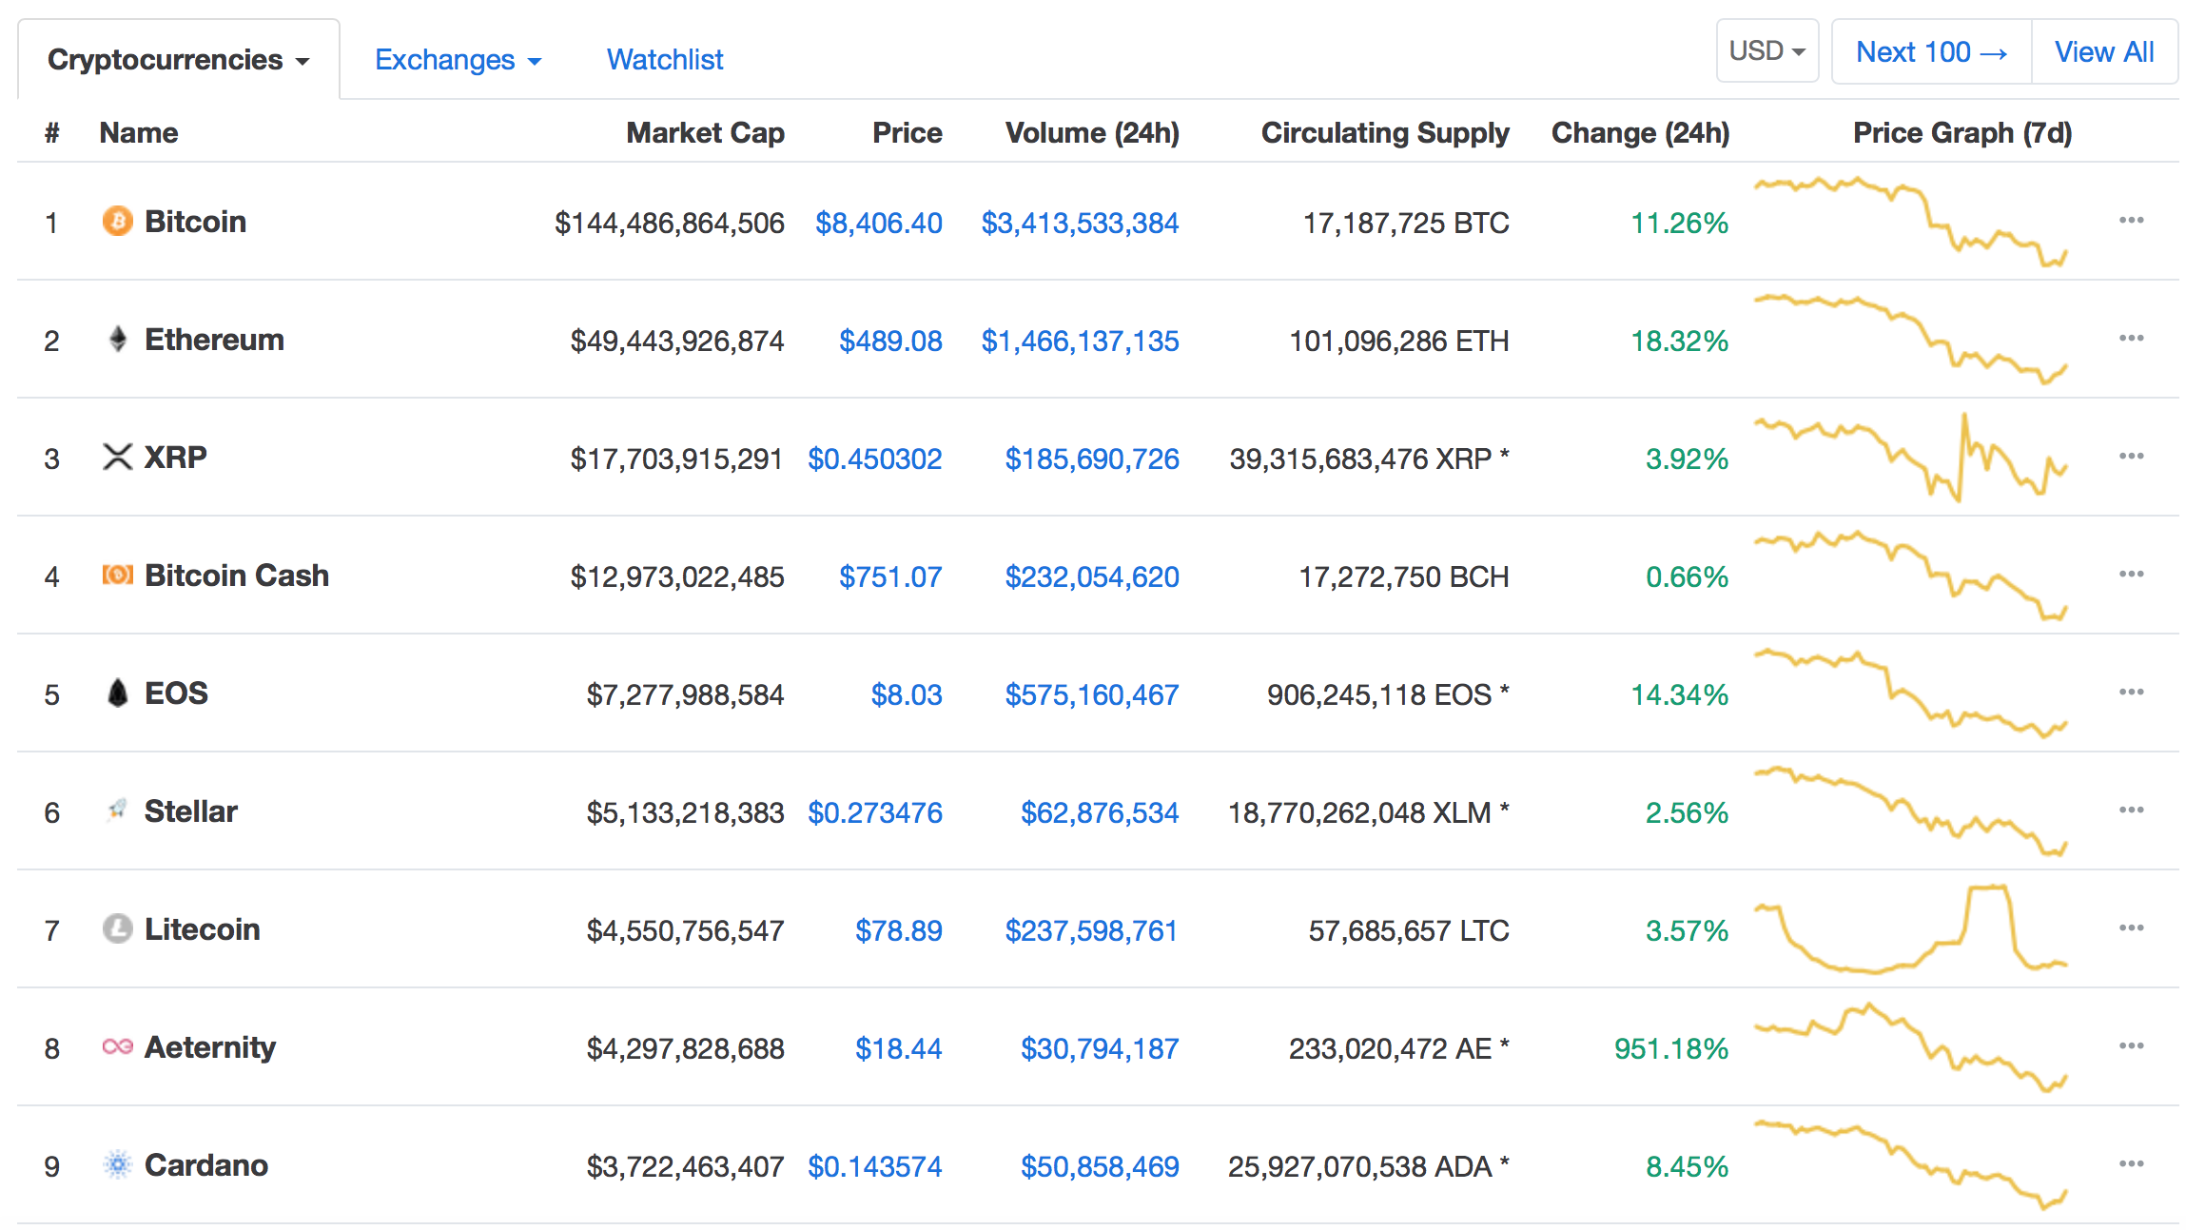Click Bitcoin Cash change 0.66%
This screenshot has height=1230, width=2186.
tap(1687, 577)
